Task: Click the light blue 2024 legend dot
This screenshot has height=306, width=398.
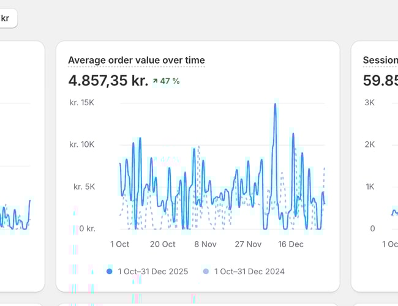Action: [206, 271]
